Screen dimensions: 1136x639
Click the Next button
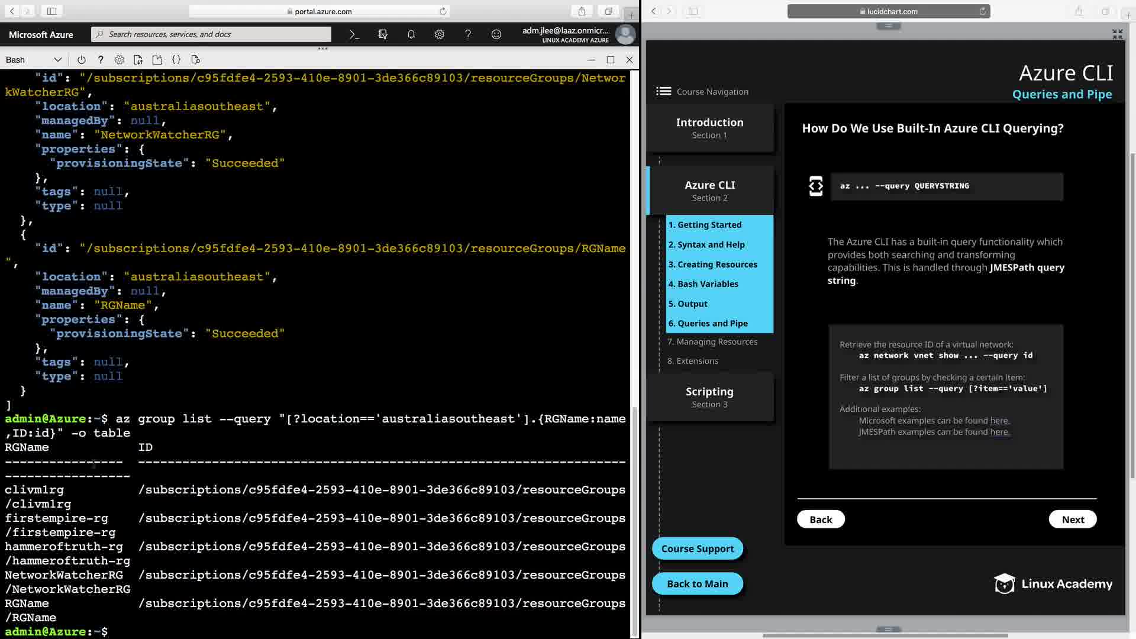1072,519
